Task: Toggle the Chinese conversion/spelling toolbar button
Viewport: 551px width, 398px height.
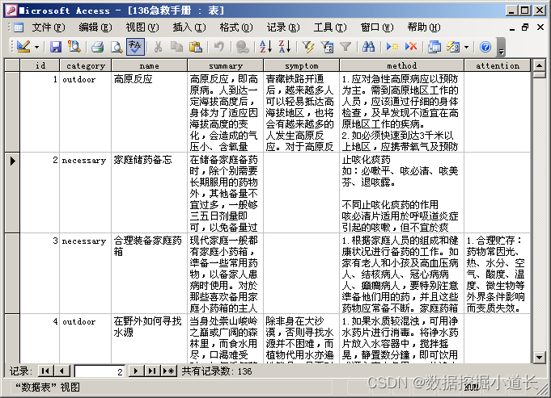Action: coord(135,47)
